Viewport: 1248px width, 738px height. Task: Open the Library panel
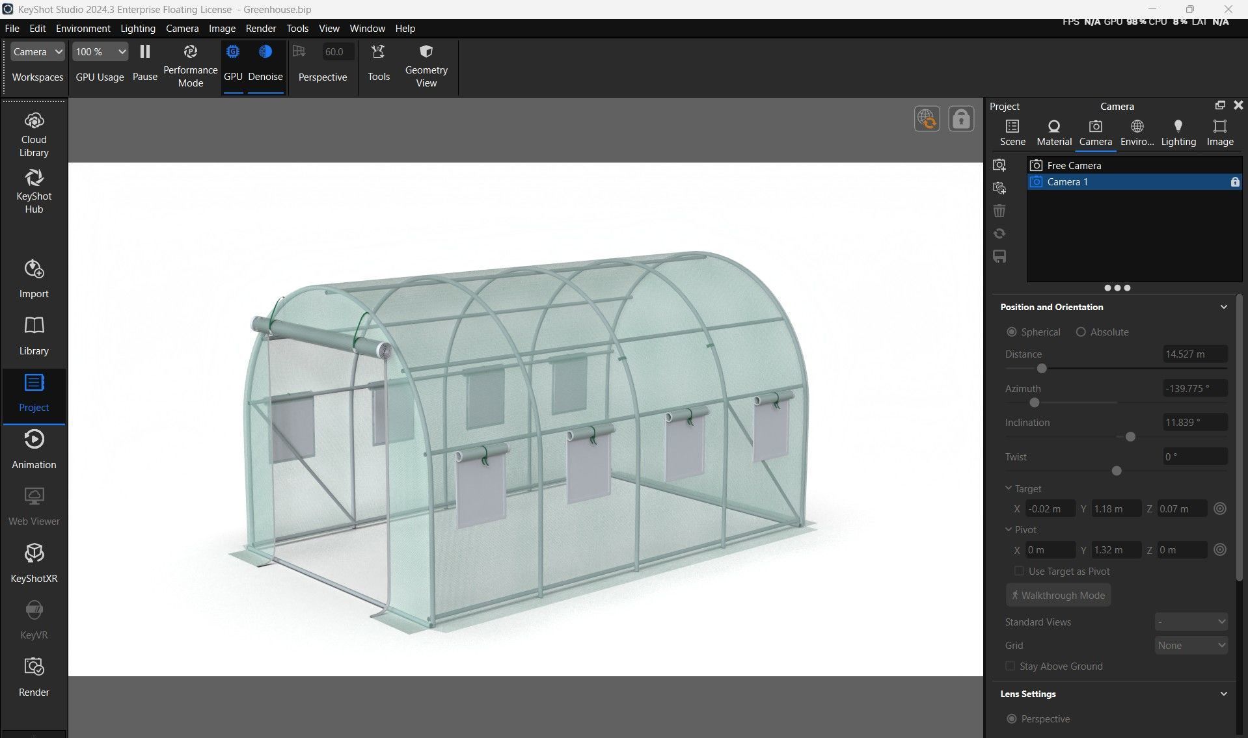click(x=34, y=336)
